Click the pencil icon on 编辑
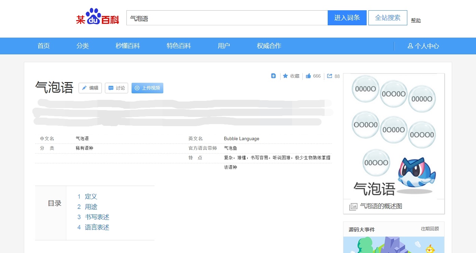 [84, 88]
